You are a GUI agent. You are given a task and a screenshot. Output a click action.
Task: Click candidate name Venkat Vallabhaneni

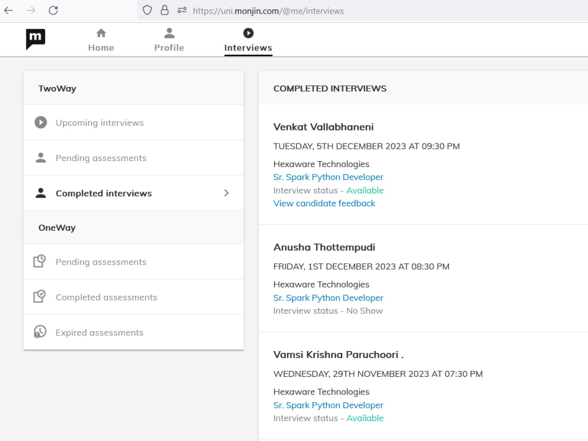coord(323,127)
